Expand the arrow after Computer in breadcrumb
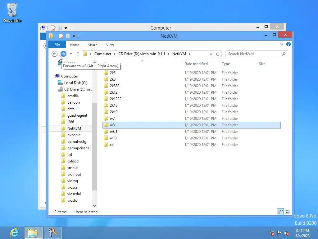 click(x=115, y=54)
